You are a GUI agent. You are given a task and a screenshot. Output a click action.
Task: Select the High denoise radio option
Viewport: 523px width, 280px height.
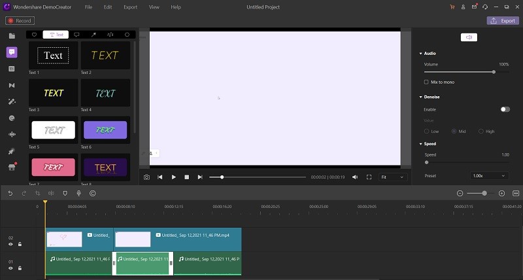pos(481,131)
